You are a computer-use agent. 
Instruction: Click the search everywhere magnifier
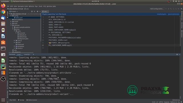[182, 9]
